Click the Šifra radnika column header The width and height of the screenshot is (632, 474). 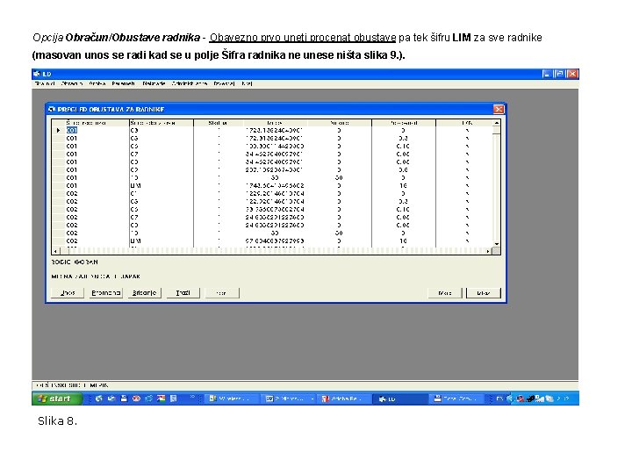pyautogui.click(x=97, y=123)
